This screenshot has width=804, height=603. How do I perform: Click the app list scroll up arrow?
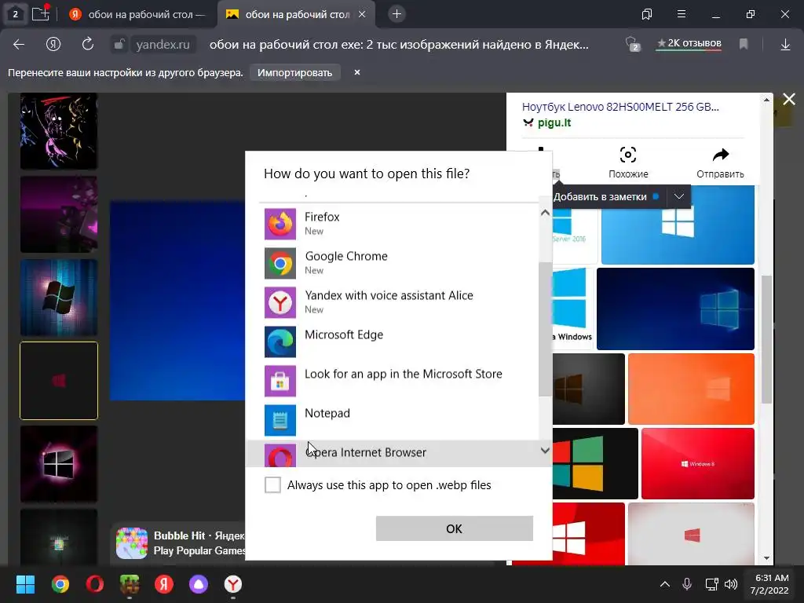click(545, 212)
